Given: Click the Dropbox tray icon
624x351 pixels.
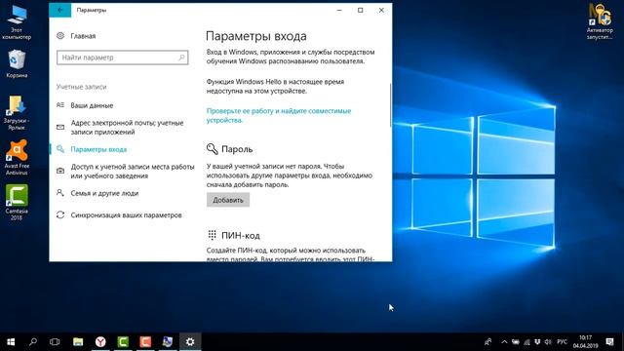Looking at the screenshot, I should point(537,342).
